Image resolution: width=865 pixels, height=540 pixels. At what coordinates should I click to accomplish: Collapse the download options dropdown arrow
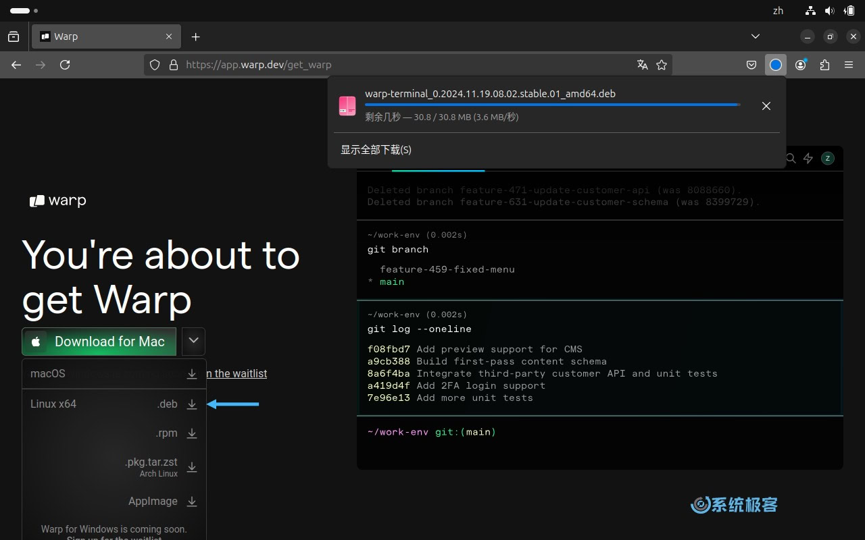[x=193, y=342]
